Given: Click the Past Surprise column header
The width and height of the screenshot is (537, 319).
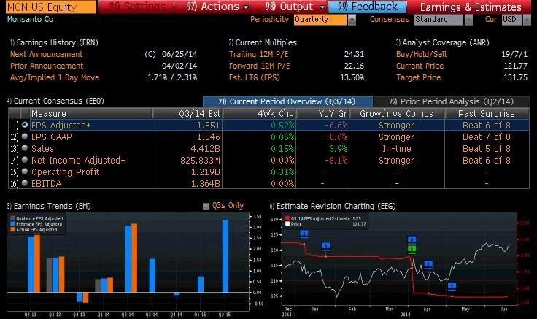Looking at the screenshot, I should 487,113.
